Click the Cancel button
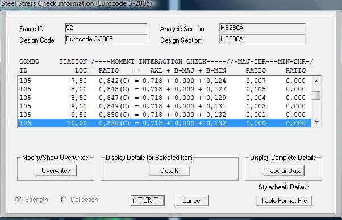The width and height of the screenshot is (342, 220). coord(192,200)
